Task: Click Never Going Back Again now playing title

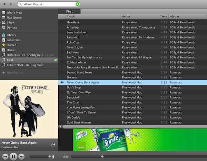Action: [x=19, y=143]
